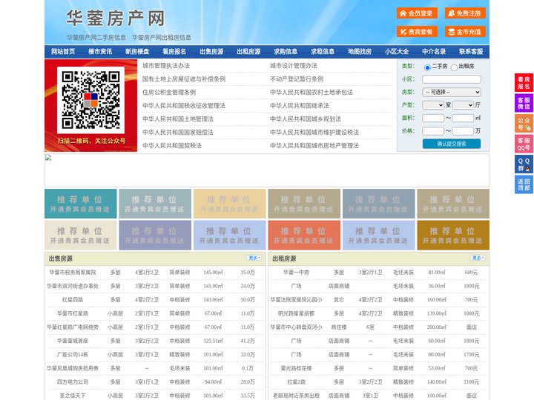The height and width of the screenshot is (400, 534).
Task: Open the 贵宾套餐 VIP package button
Action: (x=417, y=32)
